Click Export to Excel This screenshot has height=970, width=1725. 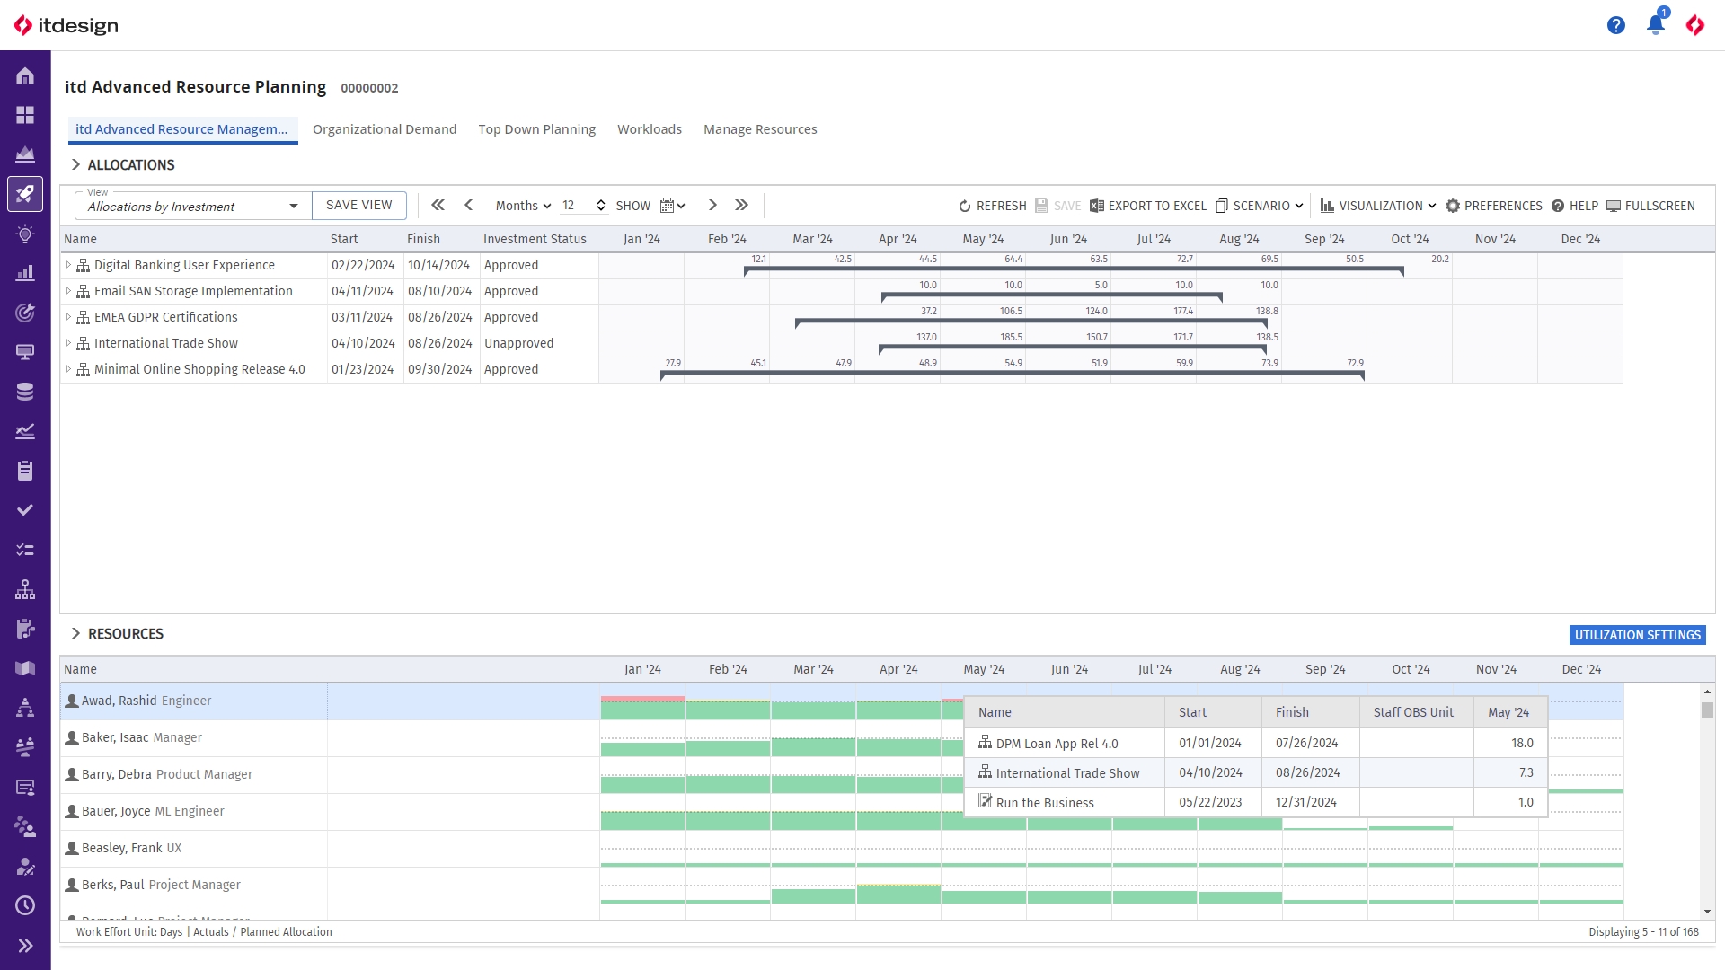pyautogui.click(x=1147, y=206)
